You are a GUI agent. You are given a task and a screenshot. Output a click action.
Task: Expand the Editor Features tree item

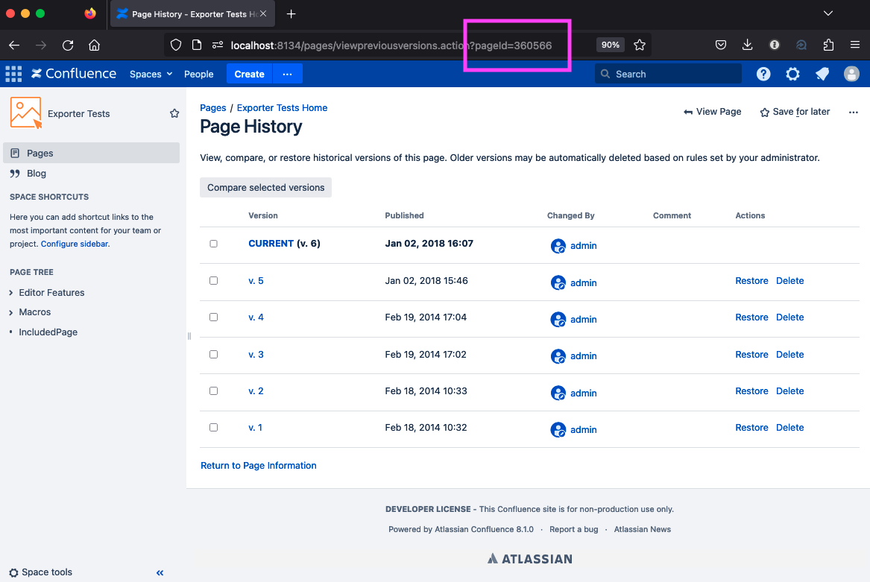coord(11,293)
